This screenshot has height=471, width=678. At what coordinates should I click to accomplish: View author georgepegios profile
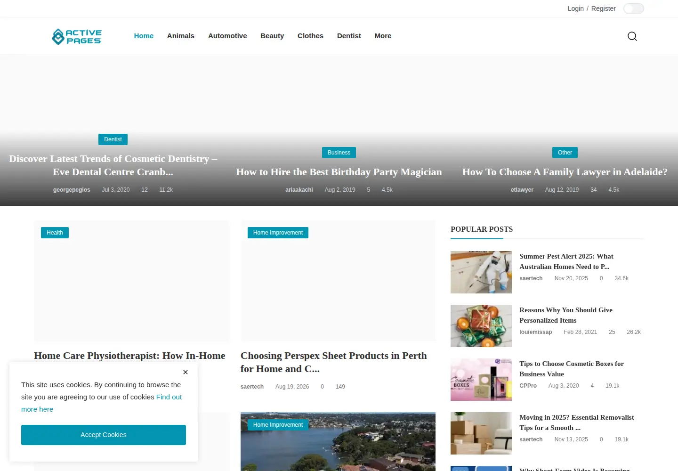[72, 190]
